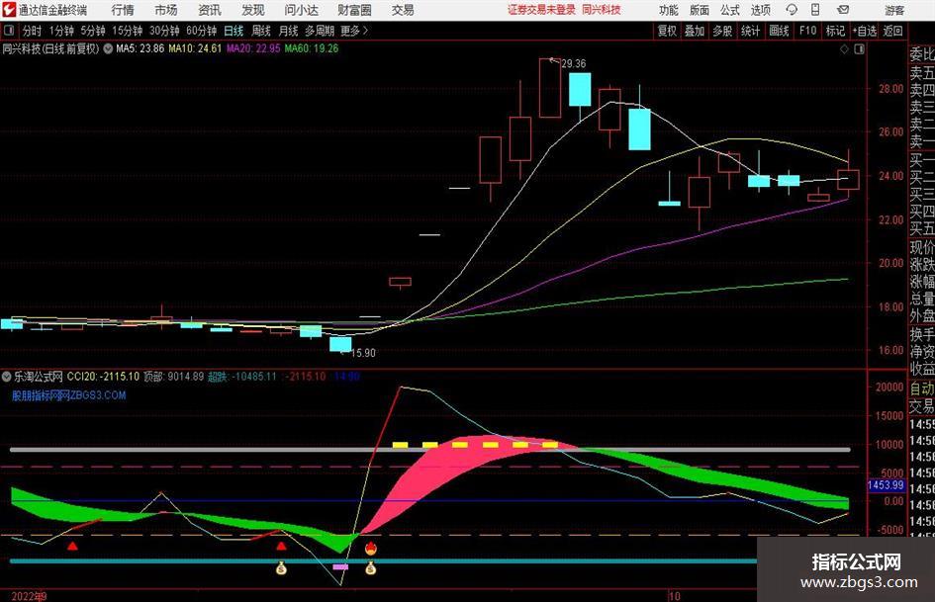Click the CCI20: -2115.10 indicator value

point(103,377)
